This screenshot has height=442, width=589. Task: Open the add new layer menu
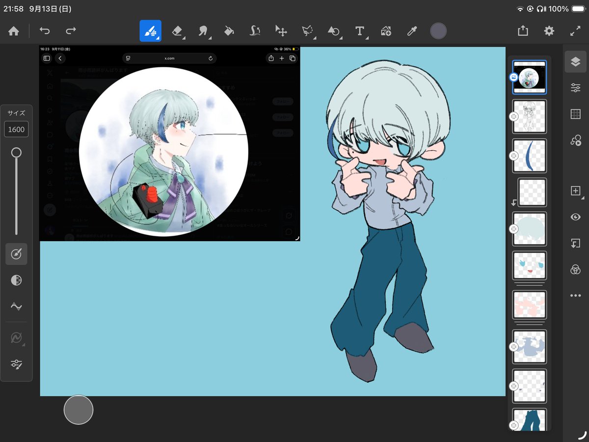[x=576, y=191]
